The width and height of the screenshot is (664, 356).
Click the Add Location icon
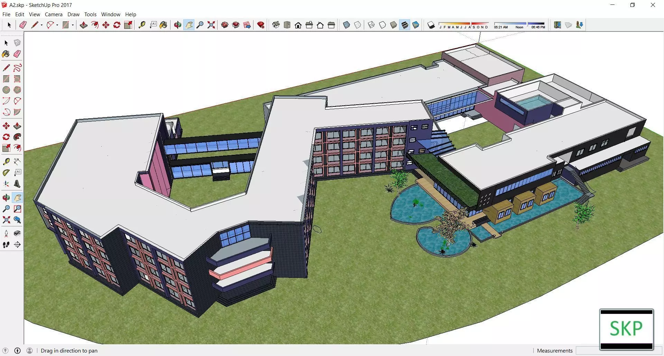point(557,25)
